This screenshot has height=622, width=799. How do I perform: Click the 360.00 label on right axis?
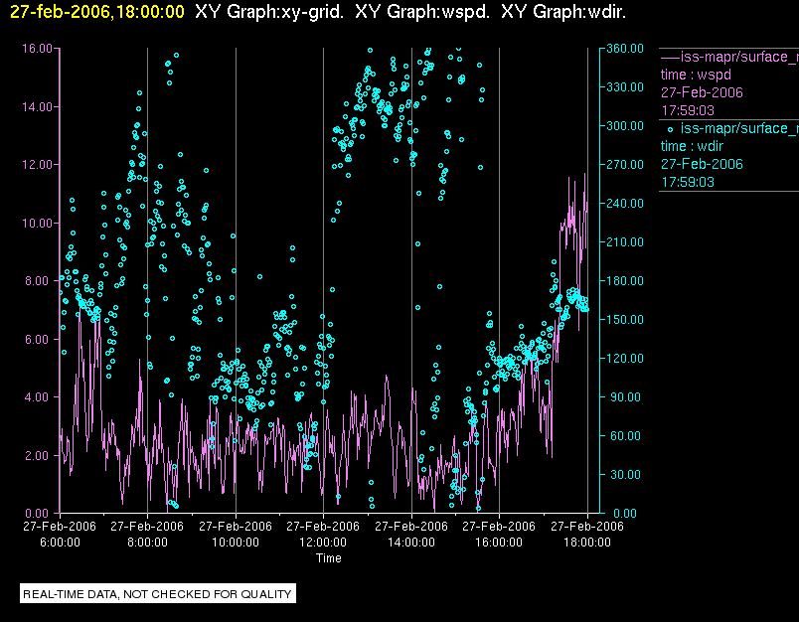click(624, 49)
